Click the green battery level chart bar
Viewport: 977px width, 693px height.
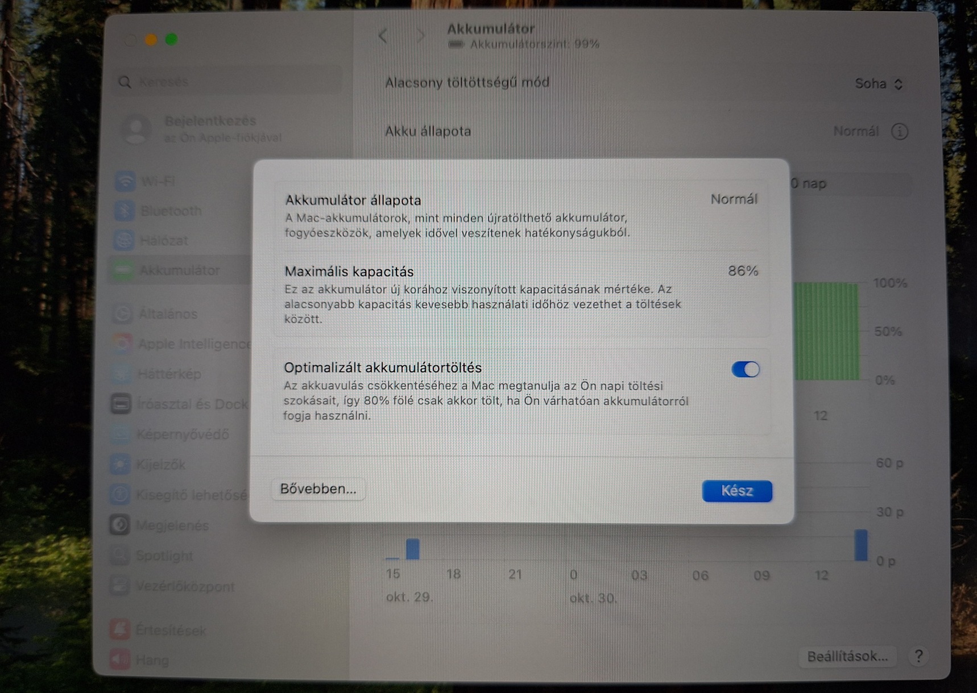click(826, 332)
